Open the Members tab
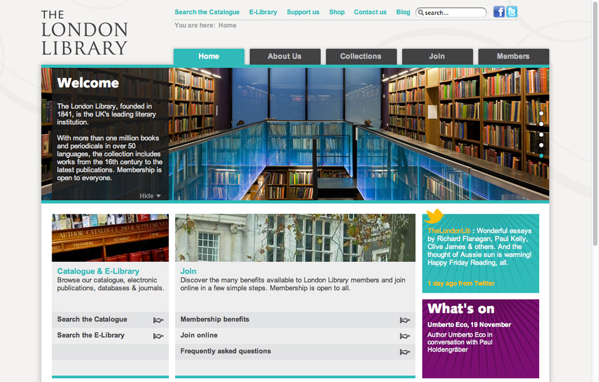The image size is (599, 382). (x=513, y=57)
